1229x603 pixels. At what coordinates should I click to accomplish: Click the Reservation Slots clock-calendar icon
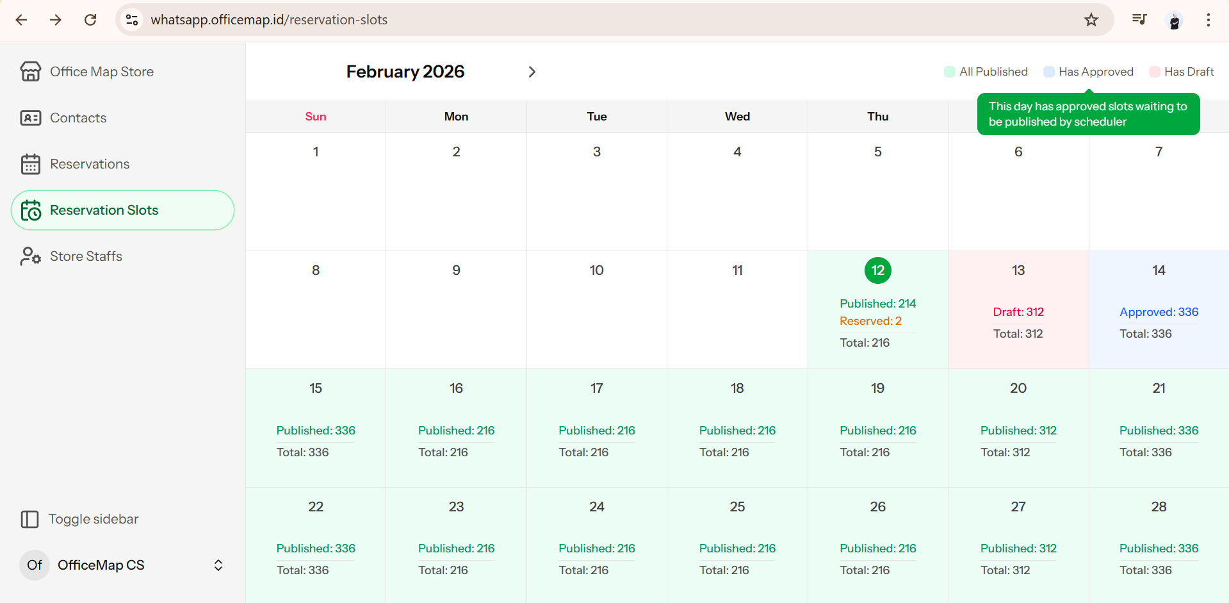(x=30, y=210)
